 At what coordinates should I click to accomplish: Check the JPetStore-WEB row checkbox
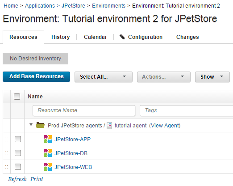coord(18,167)
